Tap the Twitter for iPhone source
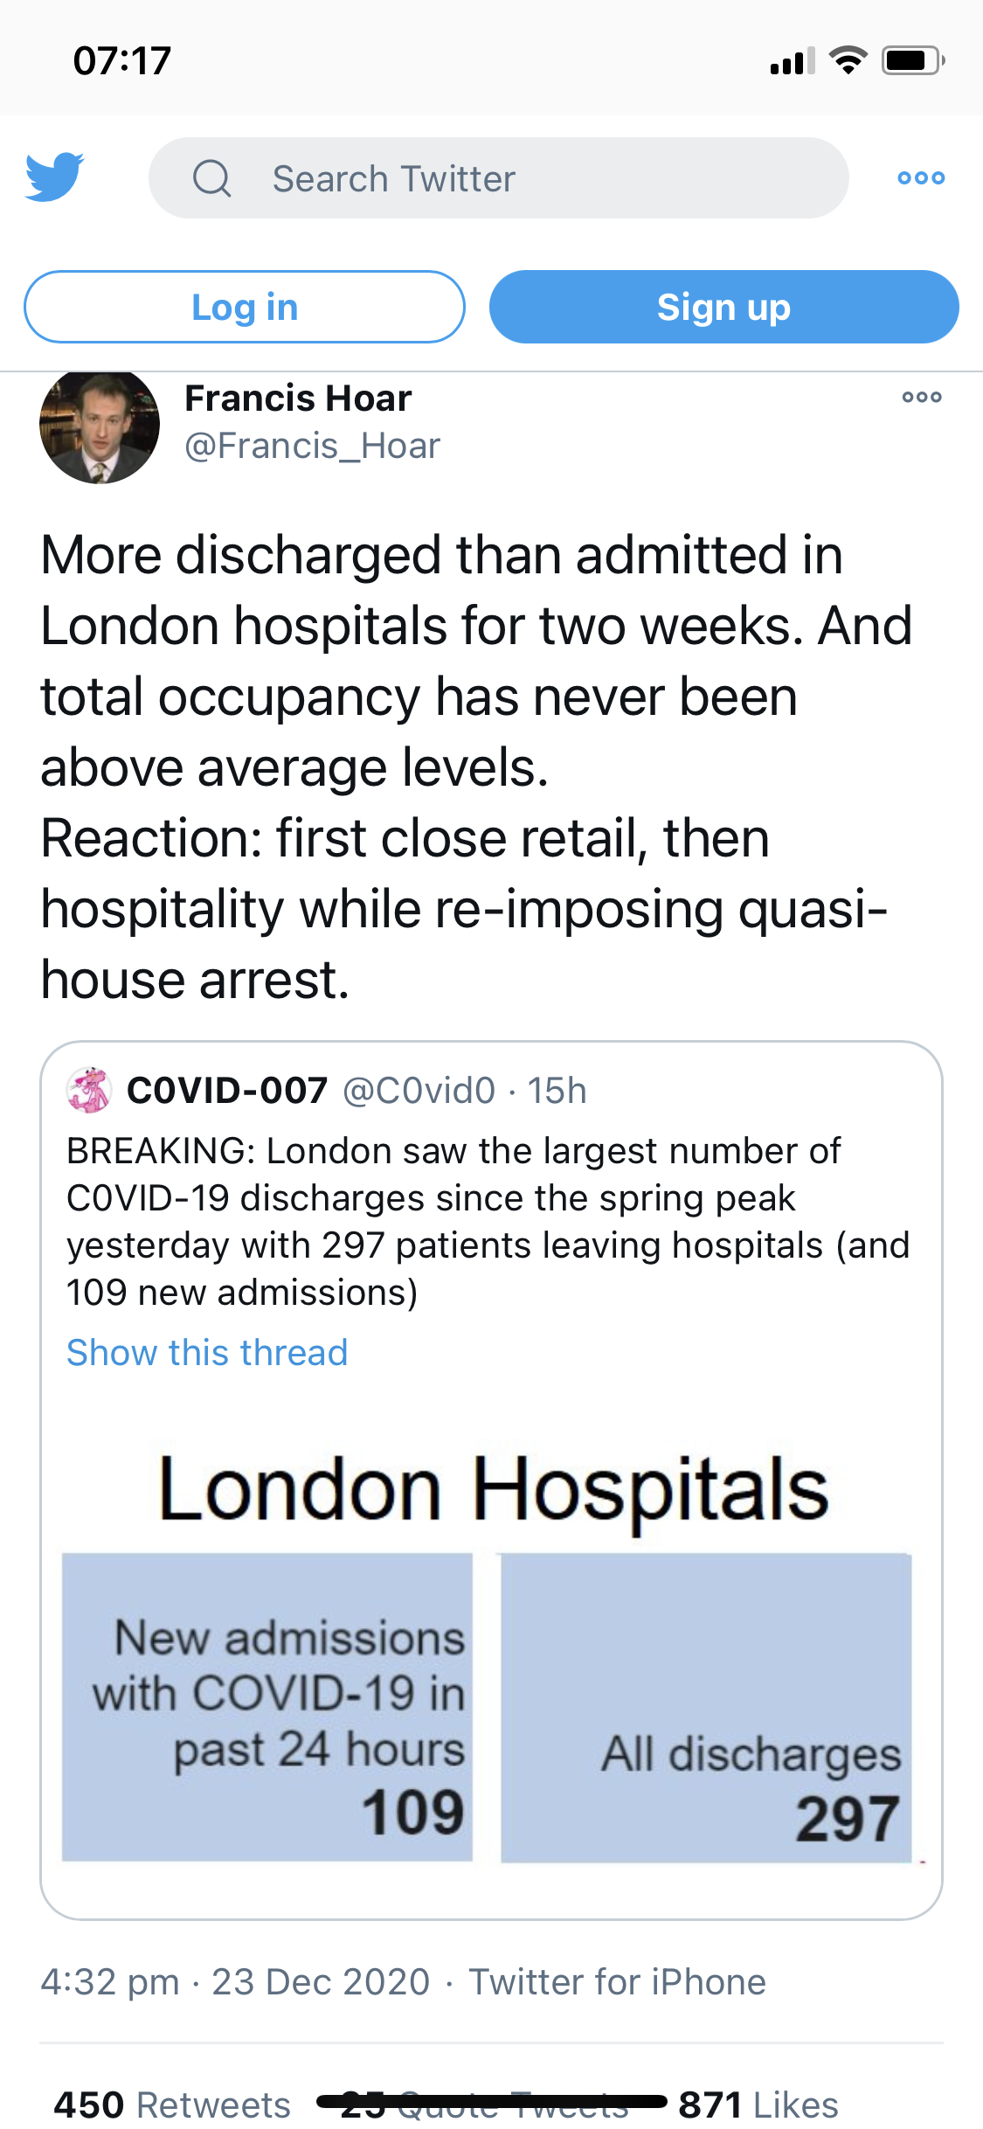This screenshot has height=2129, width=983. [x=617, y=1982]
